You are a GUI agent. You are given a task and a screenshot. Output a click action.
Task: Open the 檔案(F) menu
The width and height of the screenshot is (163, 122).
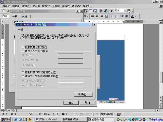pos(6,6)
